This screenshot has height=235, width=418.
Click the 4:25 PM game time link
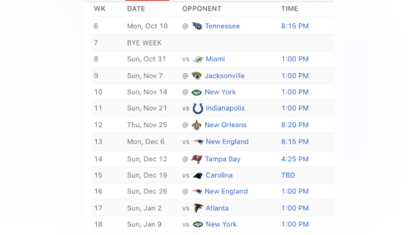coord(295,159)
